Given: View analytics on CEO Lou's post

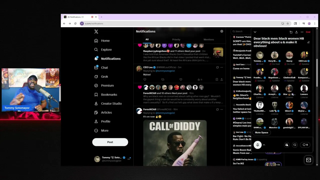Looking at the screenshot, I should 200,79.
